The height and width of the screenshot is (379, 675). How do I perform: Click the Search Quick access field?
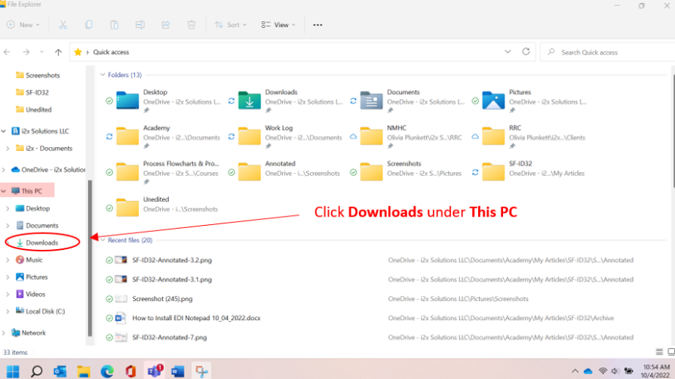pos(608,52)
